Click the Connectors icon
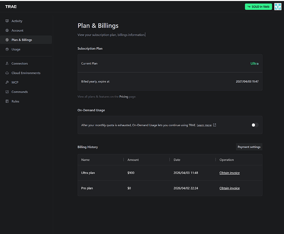The image size is (284, 234). point(7,64)
